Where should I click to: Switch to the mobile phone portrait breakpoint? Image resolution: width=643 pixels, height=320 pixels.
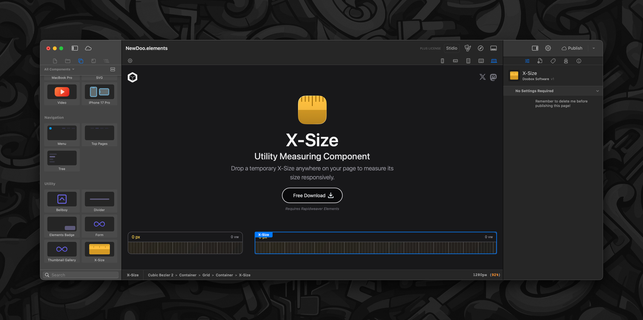(442, 61)
